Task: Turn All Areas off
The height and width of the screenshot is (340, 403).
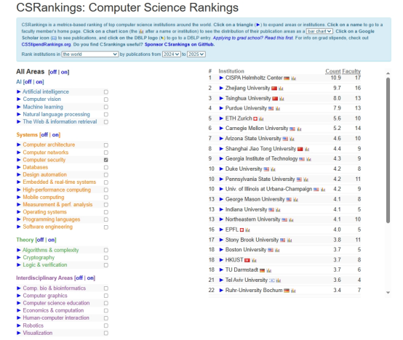Action: [53, 72]
